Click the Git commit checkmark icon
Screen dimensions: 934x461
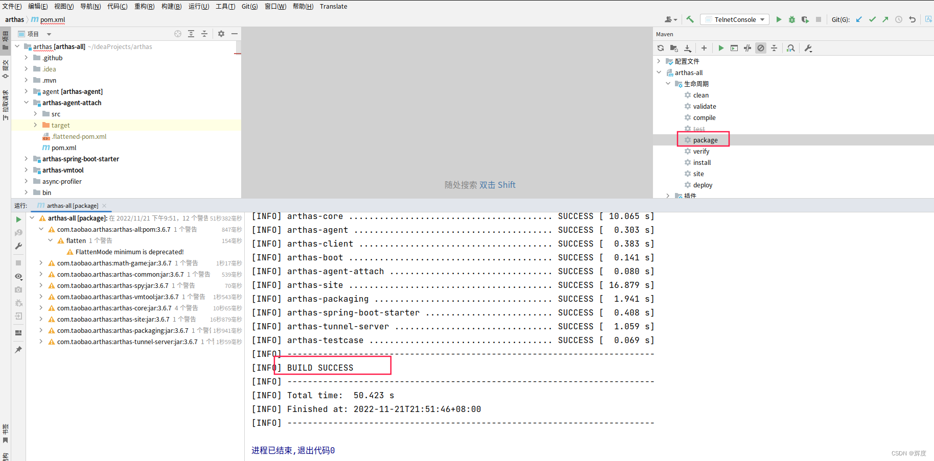872,19
